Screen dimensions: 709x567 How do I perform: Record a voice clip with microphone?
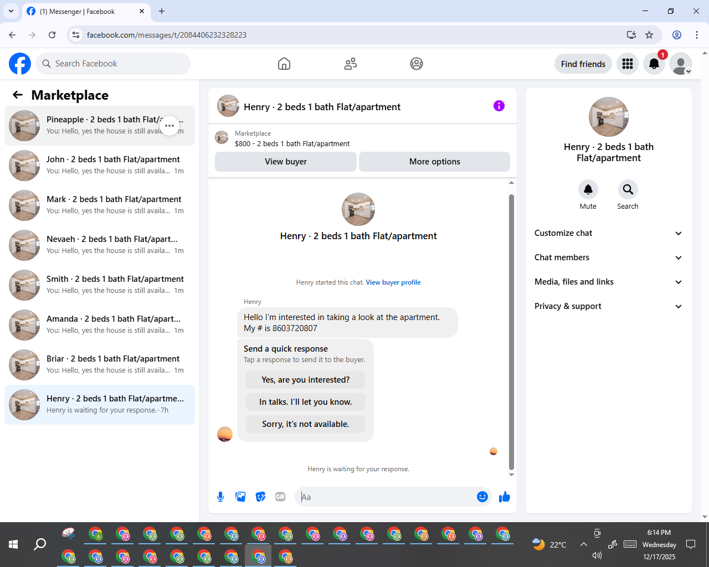click(x=220, y=497)
